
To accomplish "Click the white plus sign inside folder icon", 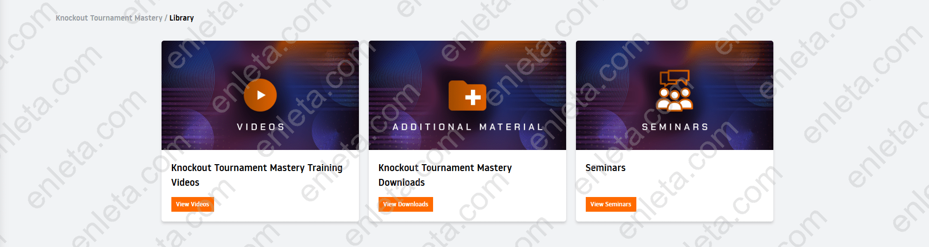I will [x=473, y=98].
